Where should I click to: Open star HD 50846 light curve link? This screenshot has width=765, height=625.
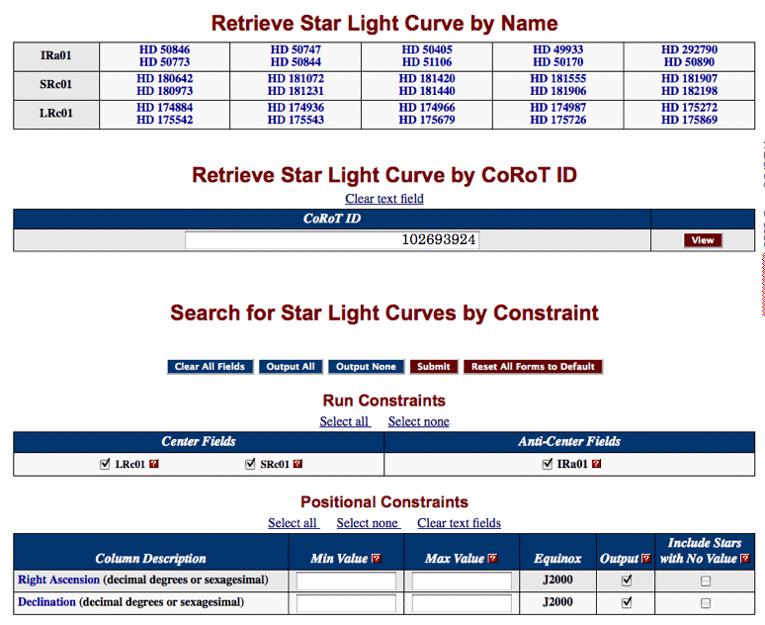[162, 49]
